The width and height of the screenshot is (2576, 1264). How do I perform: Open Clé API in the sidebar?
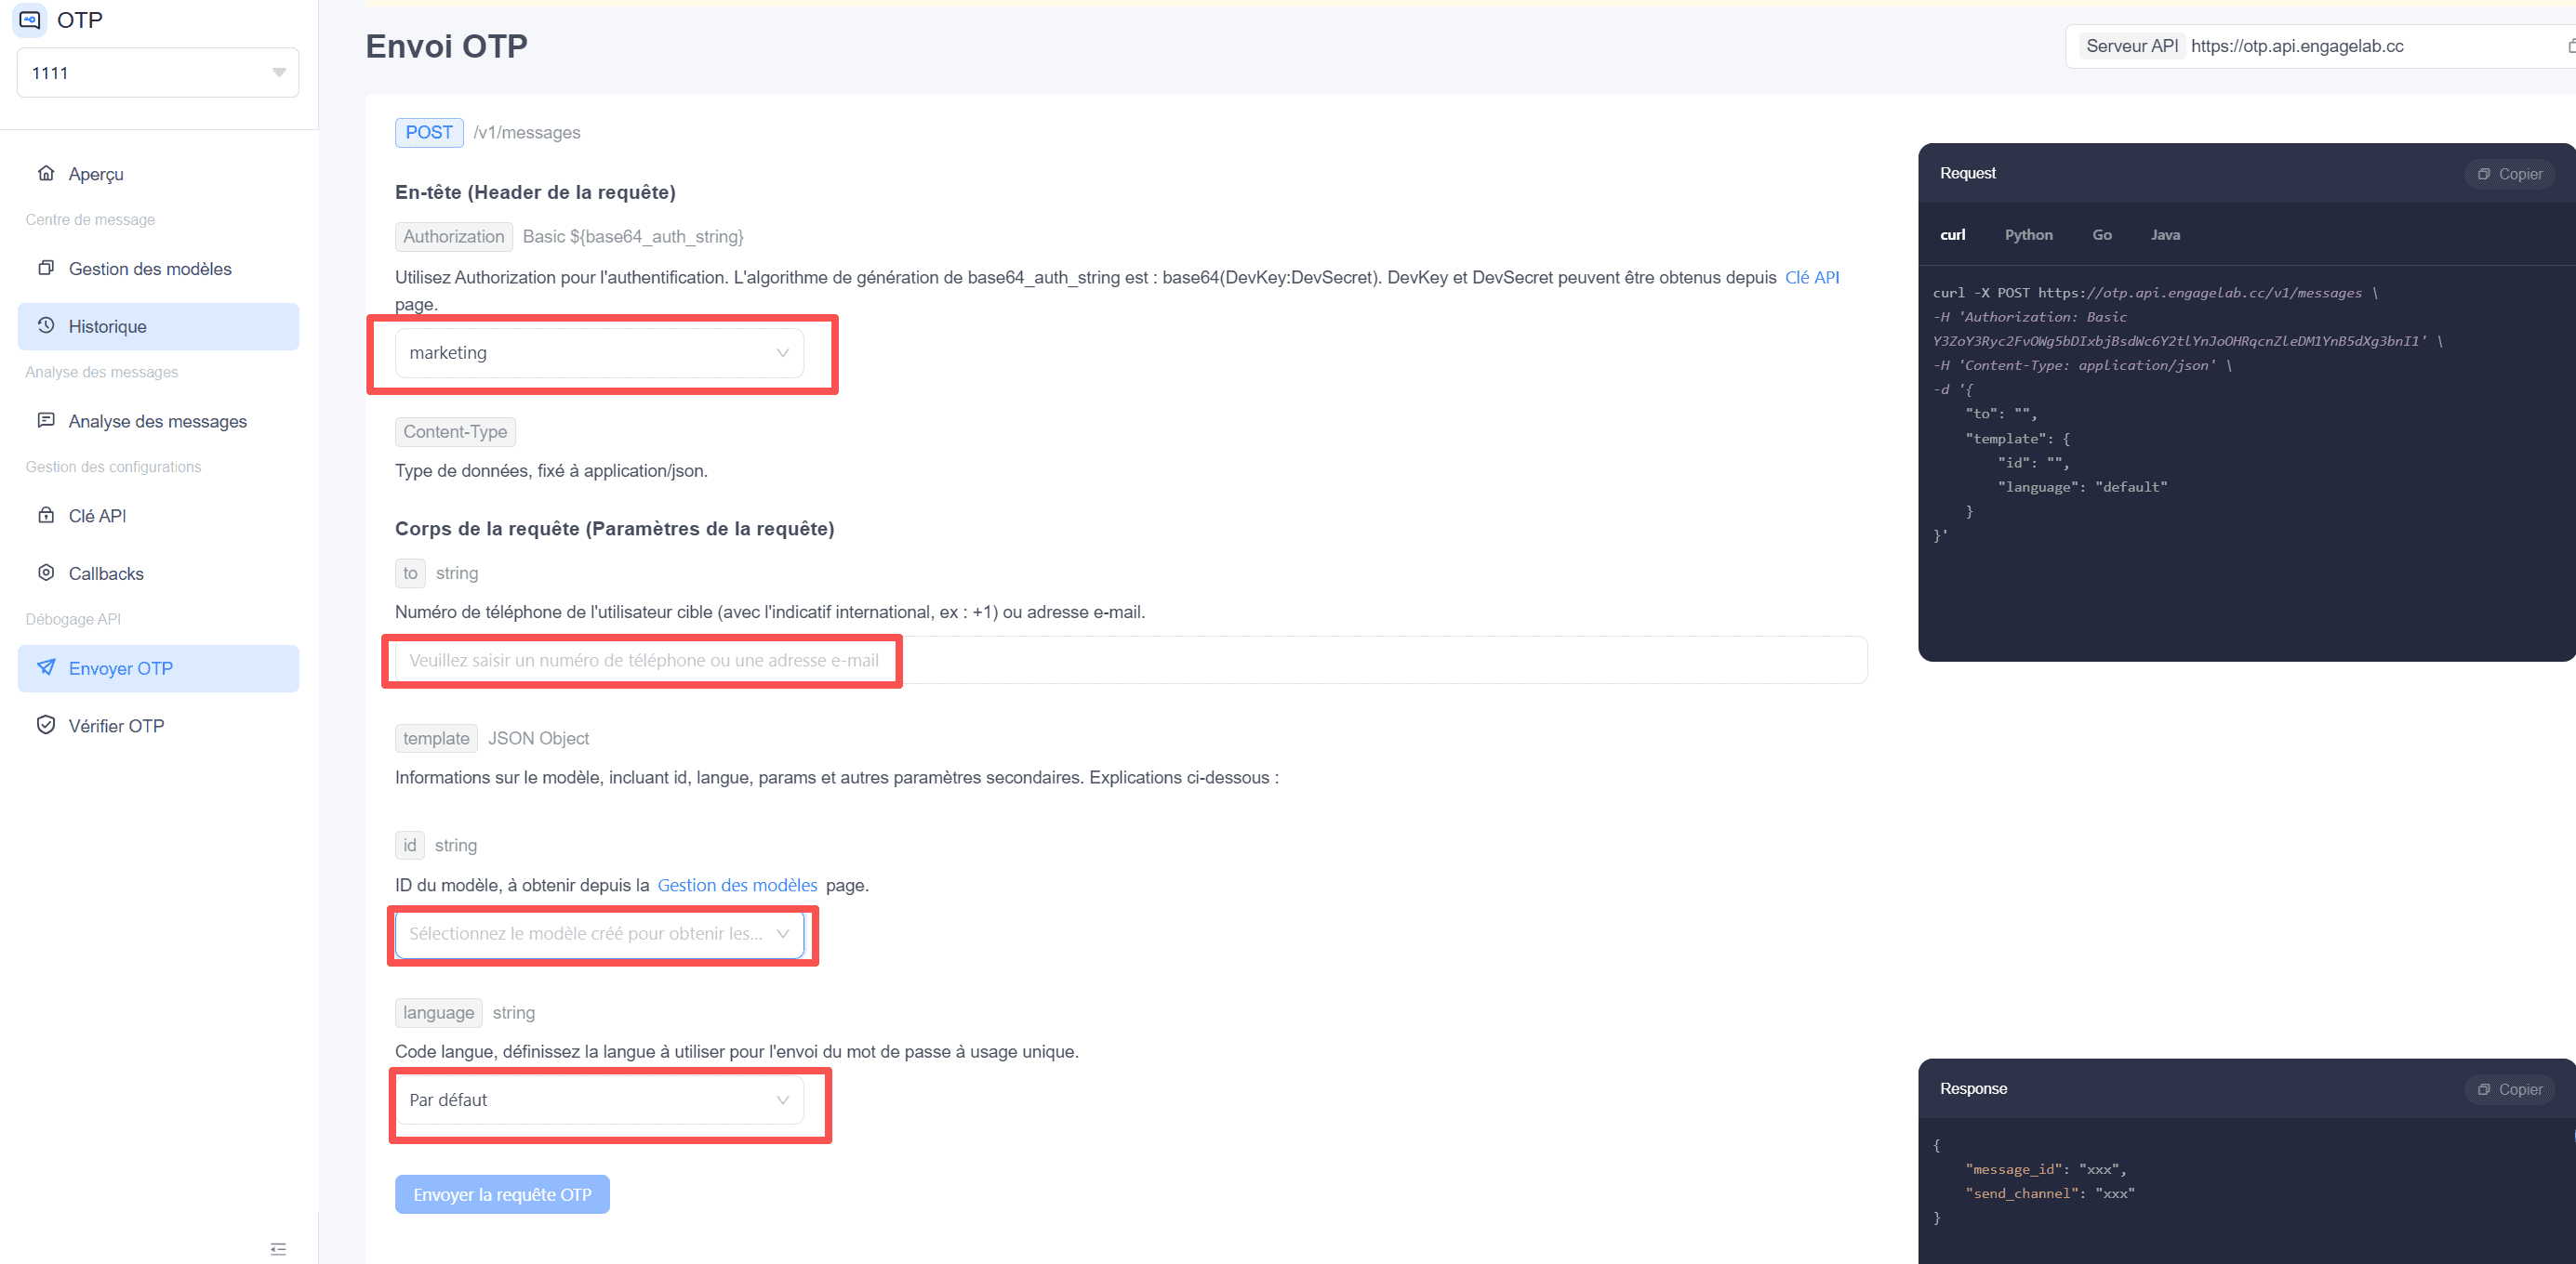tap(158, 517)
